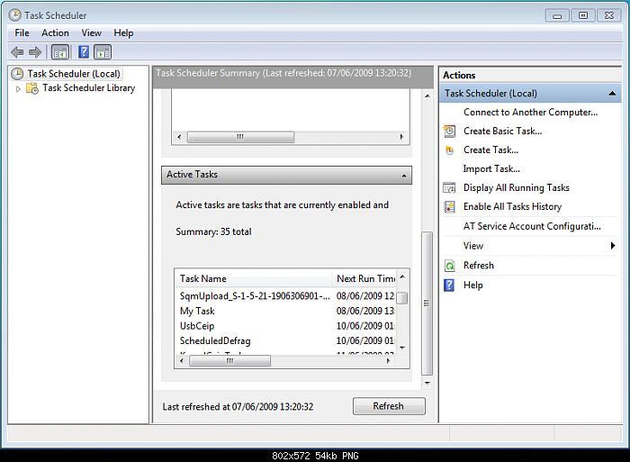
Task: Toggle the Show/Hide Console Tree toolbar icon
Action: point(60,52)
